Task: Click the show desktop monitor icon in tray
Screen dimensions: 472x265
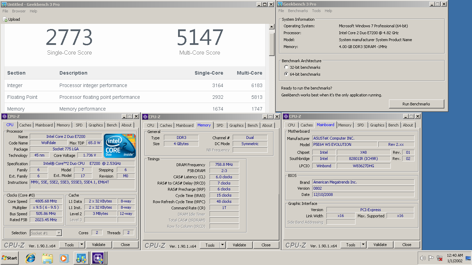Action: (468, 258)
